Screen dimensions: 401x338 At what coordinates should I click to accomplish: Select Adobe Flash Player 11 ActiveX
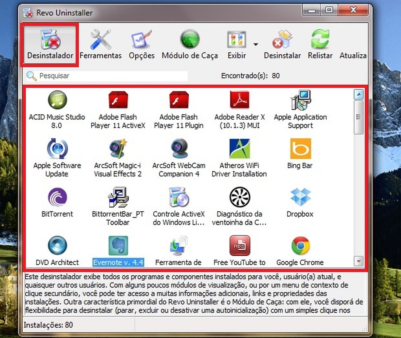coord(118,110)
